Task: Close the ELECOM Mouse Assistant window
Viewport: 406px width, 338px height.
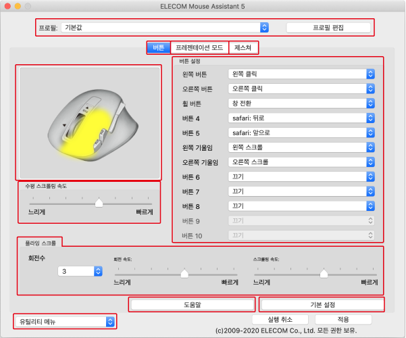Action: coord(7,6)
